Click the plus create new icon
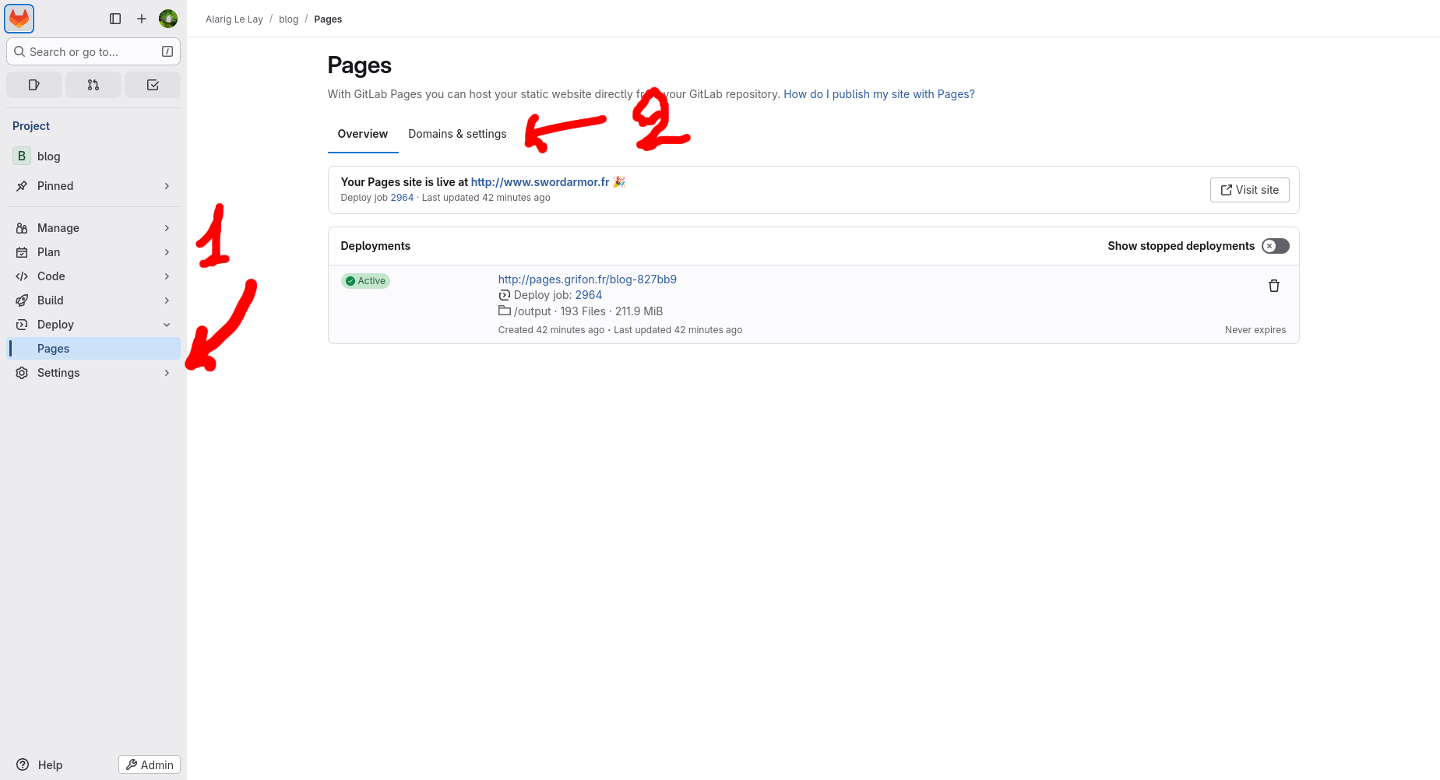The image size is (1440, 780). pyautogui.click(x=142, y=19)
